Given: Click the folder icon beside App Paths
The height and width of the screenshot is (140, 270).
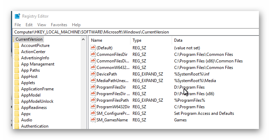Looking at the screenshot, I should 17,70.
